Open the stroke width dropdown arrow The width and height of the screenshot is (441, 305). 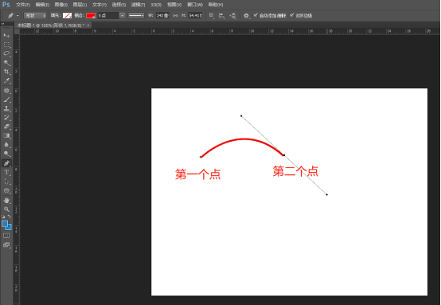pyautogui.click(x=122, y=15)
